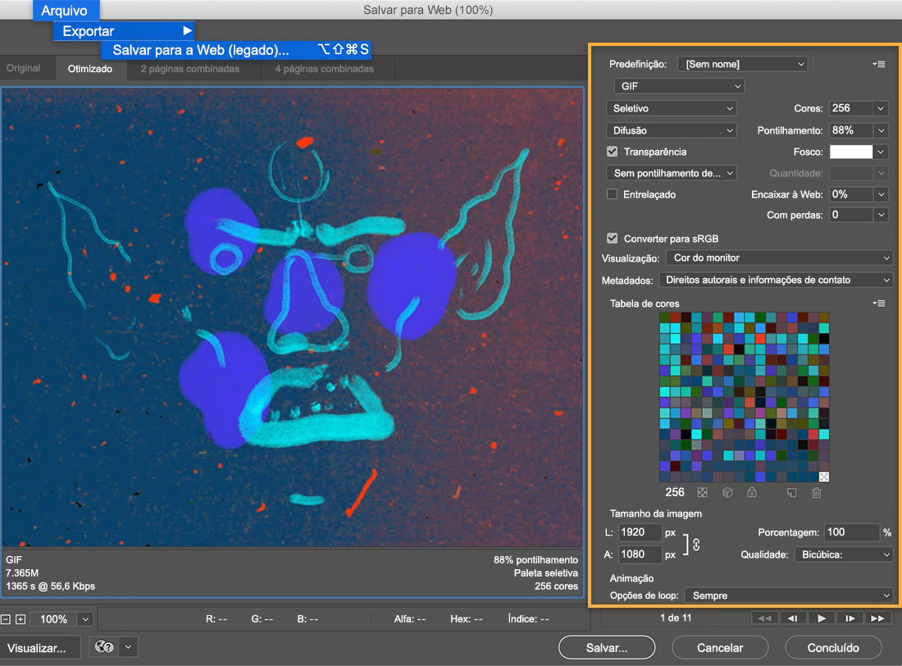This screenshot has height=666, width=902.
Task: Toggle the Converter para sRGB checkbox
Action: pos(612,239)
